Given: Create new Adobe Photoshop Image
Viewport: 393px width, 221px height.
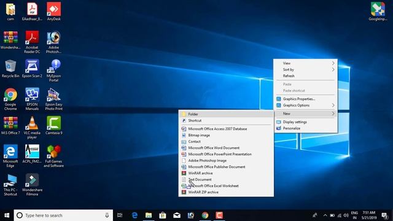Looking at the screenshot, I should (x=226, y=160).
